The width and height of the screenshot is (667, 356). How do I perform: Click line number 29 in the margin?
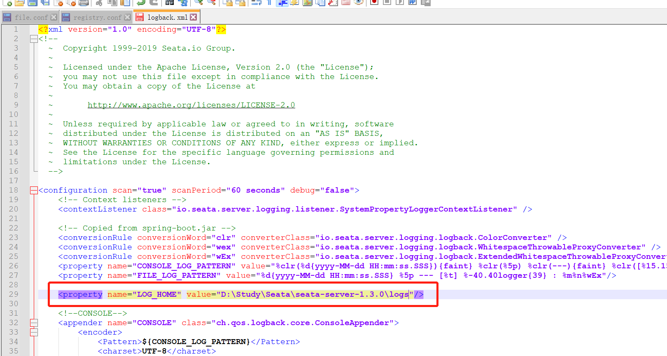14,294
